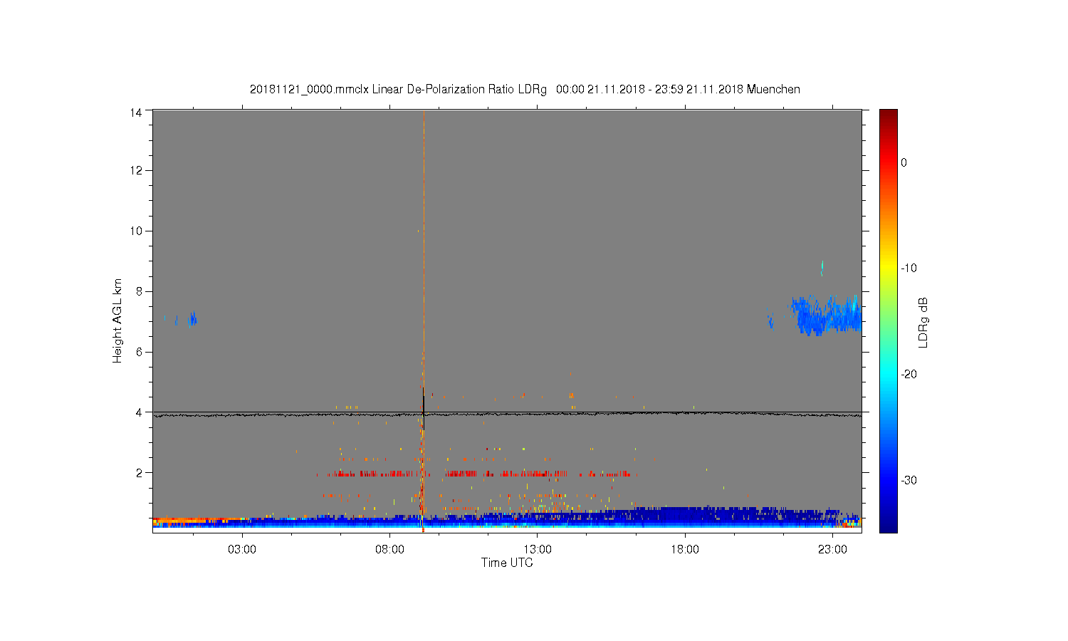Click the 13:00 time tick label

point(538,550)
